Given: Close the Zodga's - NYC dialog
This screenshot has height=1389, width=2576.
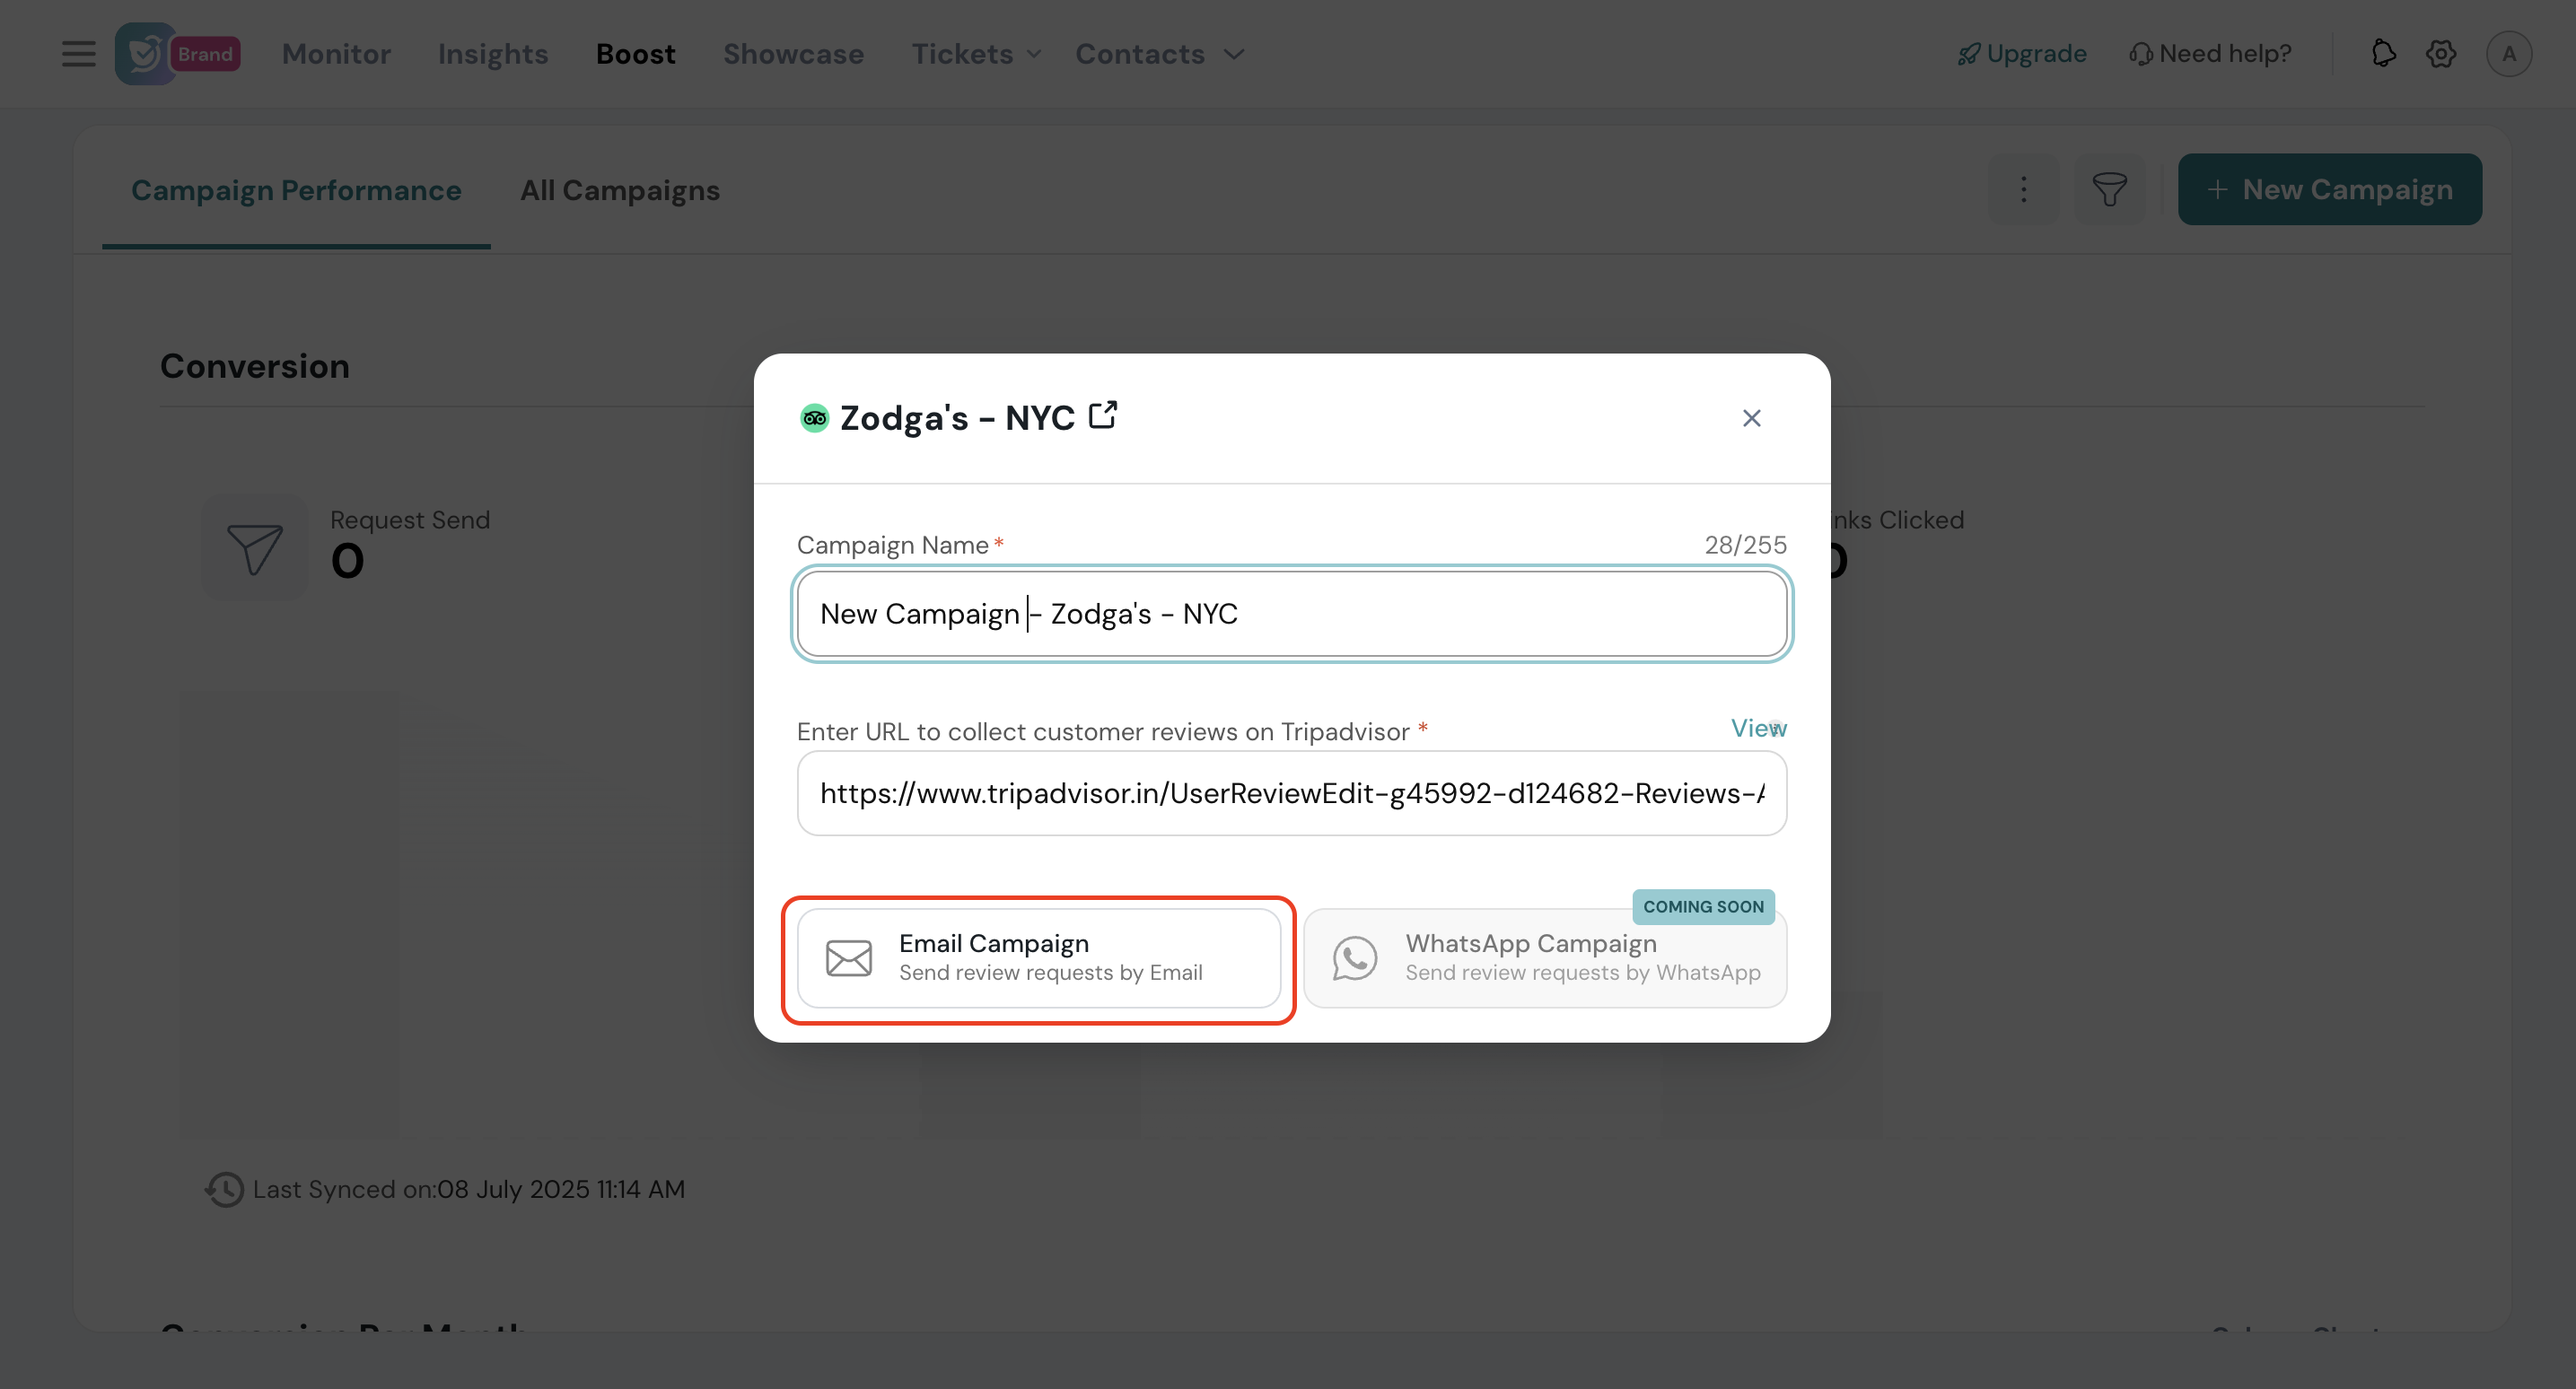Looking at the screenshot, I should tap(1751, 418).
